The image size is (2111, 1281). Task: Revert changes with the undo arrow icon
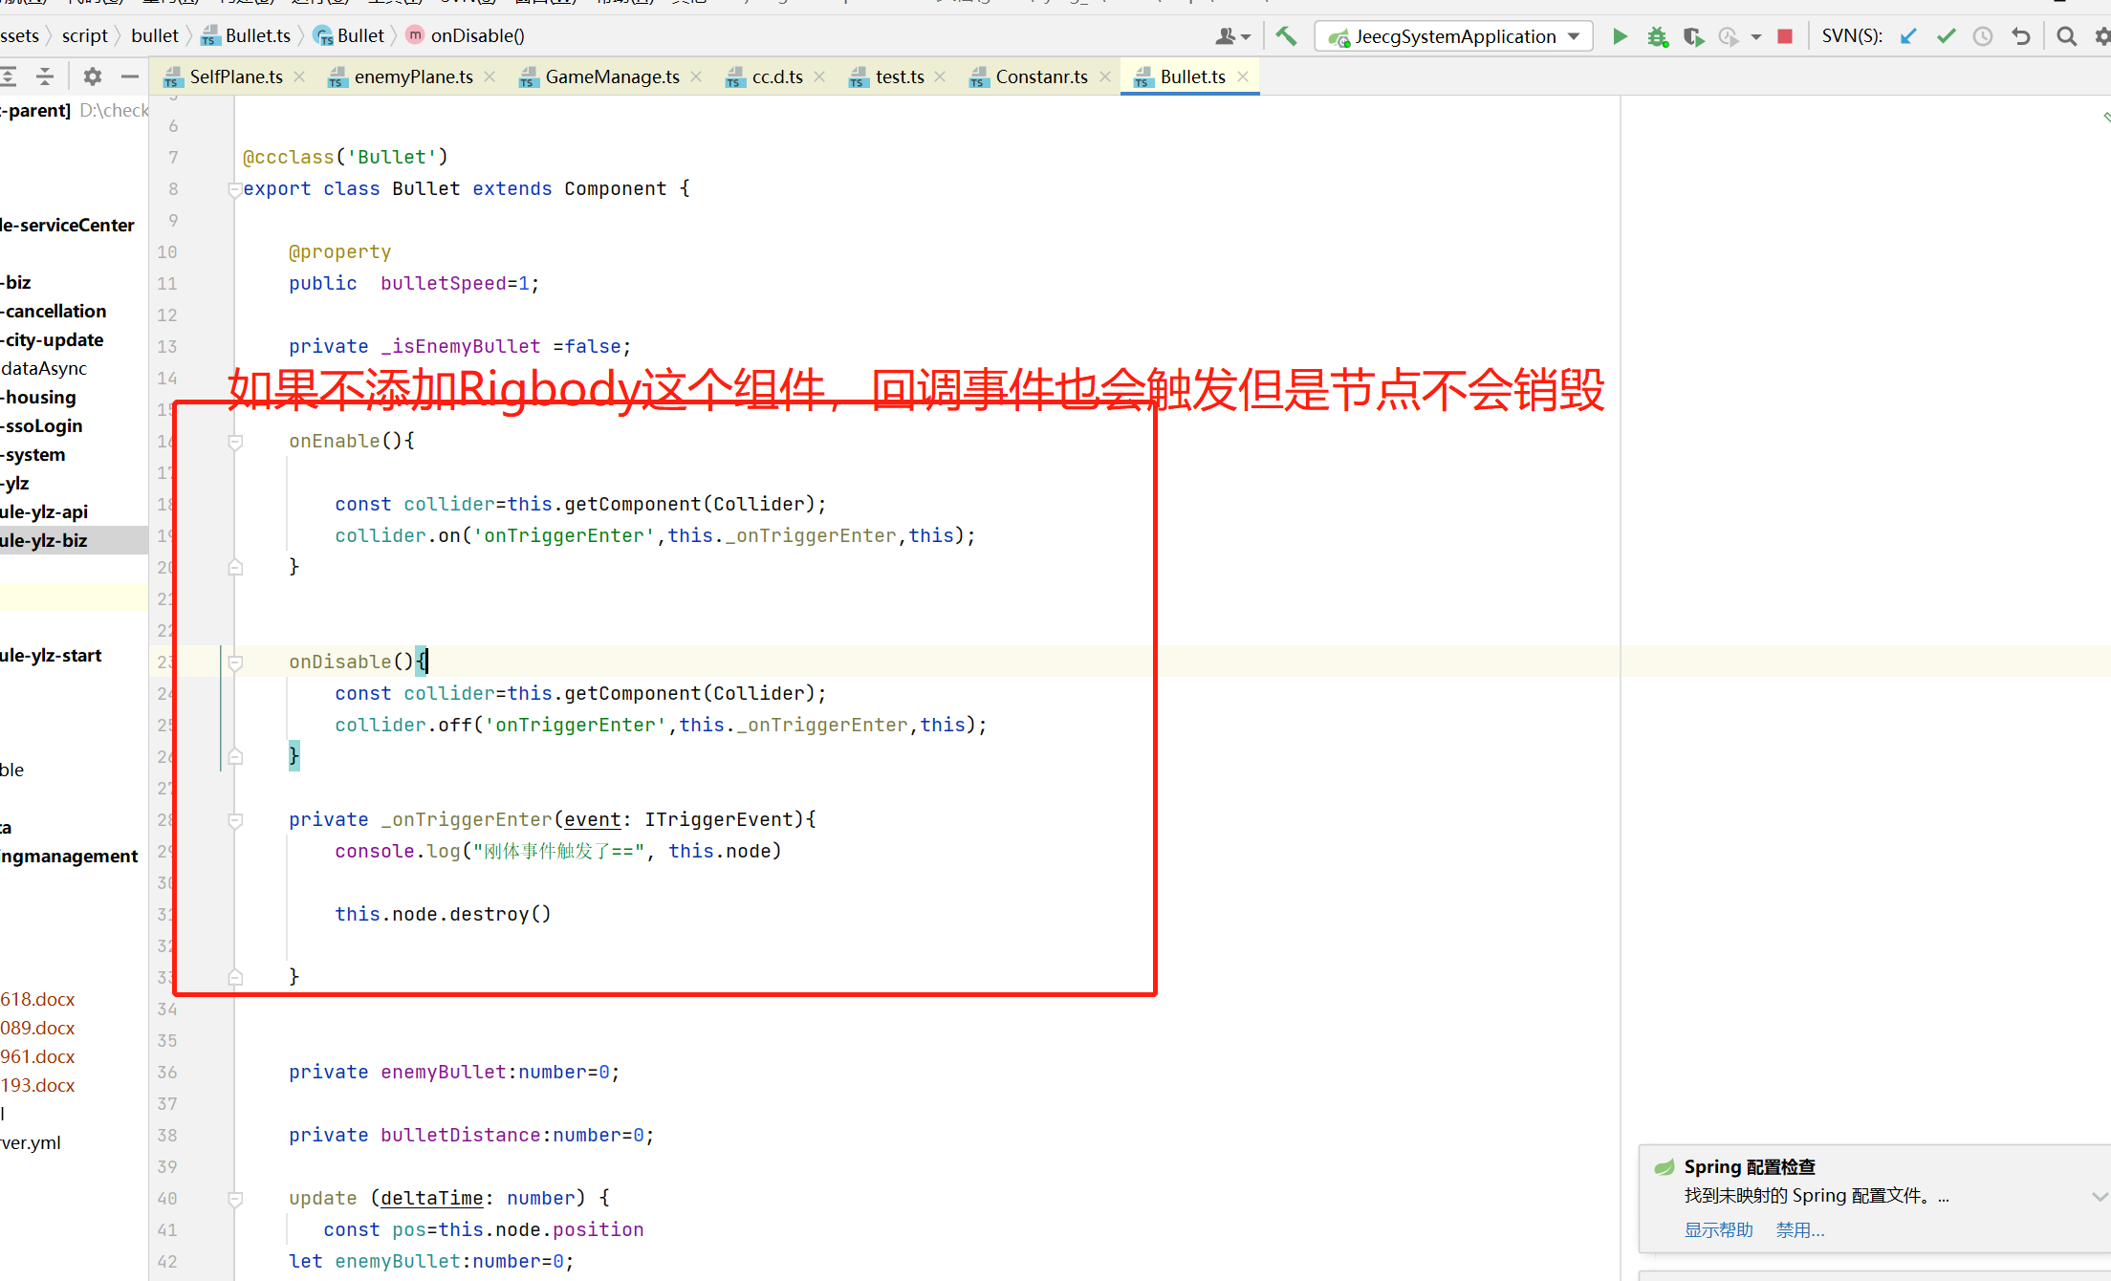point(2020,36)
